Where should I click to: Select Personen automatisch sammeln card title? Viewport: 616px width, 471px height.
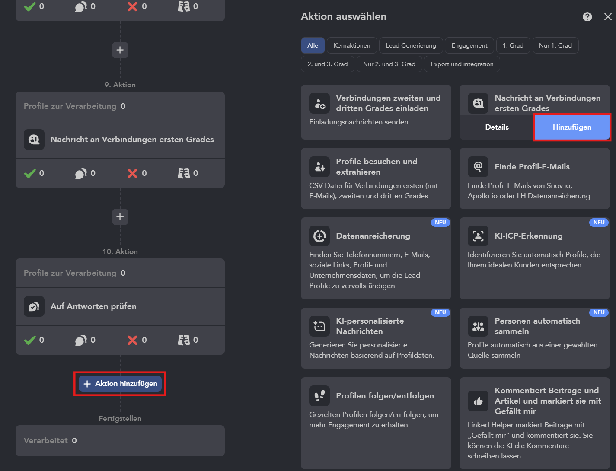click(x=537, y=326)
